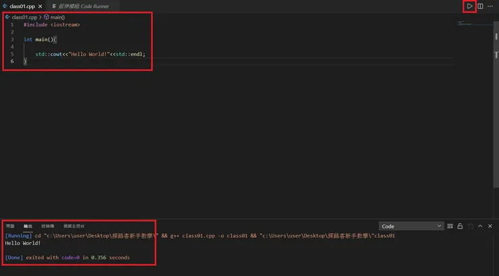Open the output log in editor icon
The image size is (499, 276).
click(x=471, y=226)
